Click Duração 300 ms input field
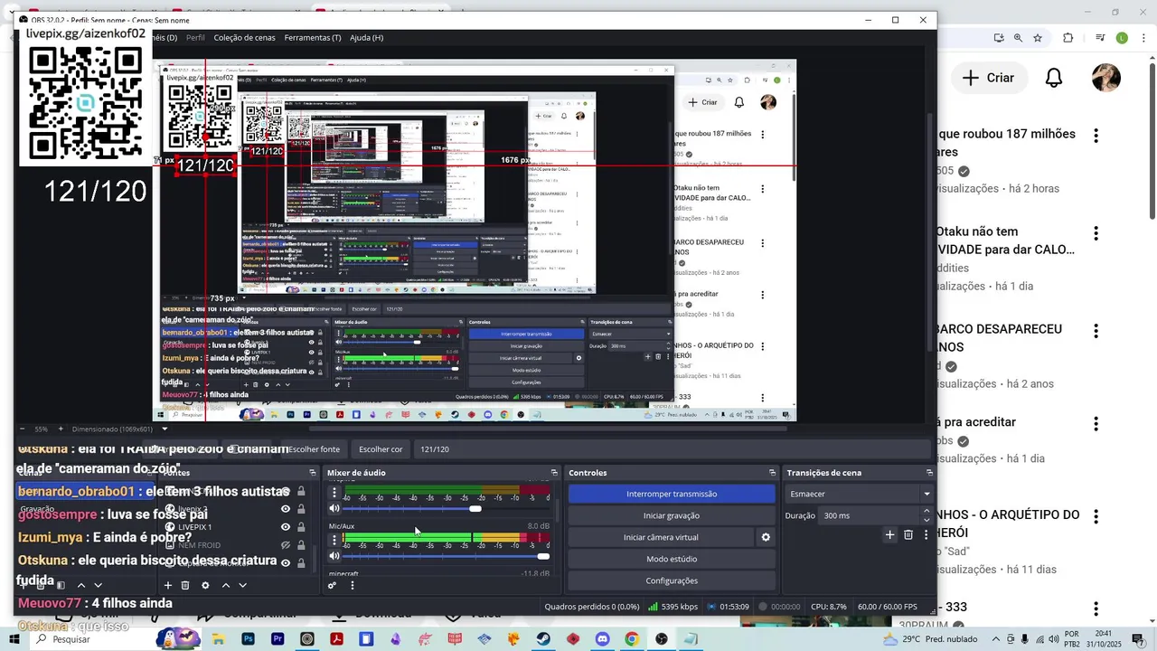1157x651 pixels. 870,515
